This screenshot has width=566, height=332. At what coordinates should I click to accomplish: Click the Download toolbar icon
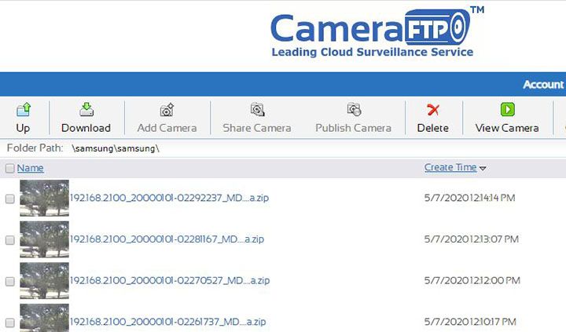click(86, 111)
